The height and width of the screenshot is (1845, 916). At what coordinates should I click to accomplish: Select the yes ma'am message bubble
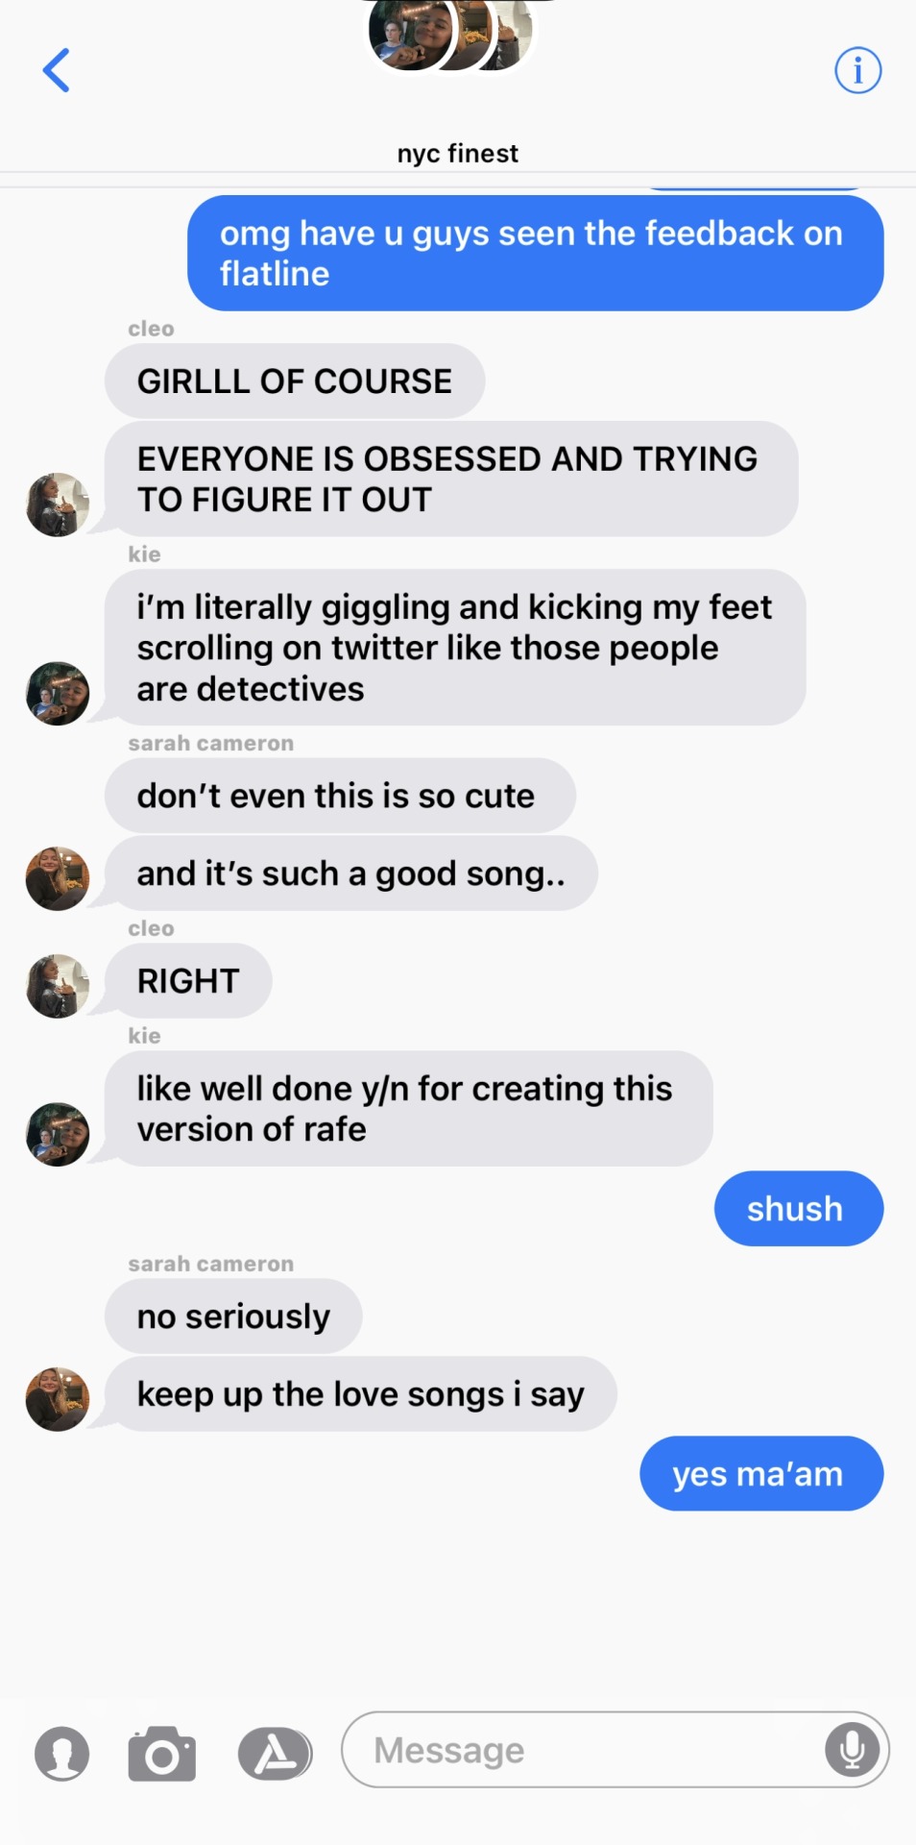761,1474
